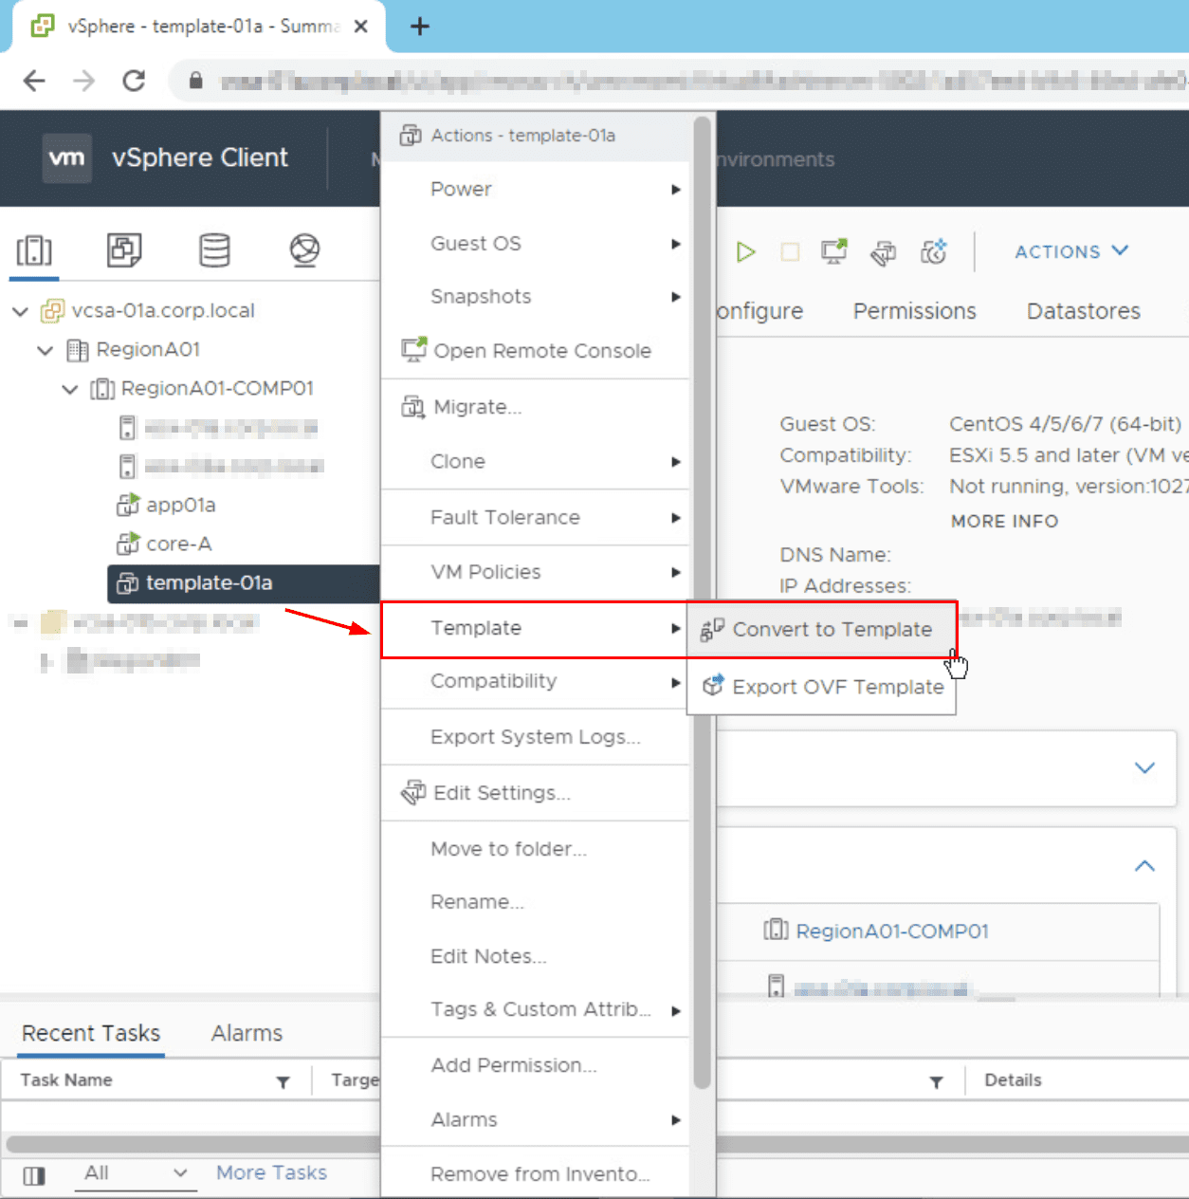Toggle the bottom panel layout icon
Viewport: 1189px width, 1199px height.
click(x=34, y=1175)
